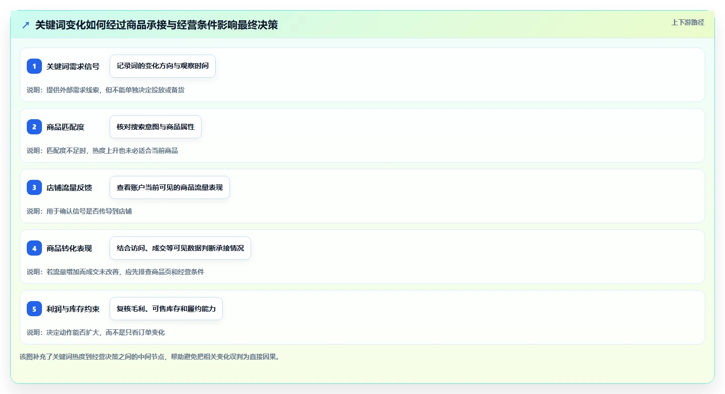Click the note 匹配度不足时
This screenshot has width=725, height=394.
102,151
